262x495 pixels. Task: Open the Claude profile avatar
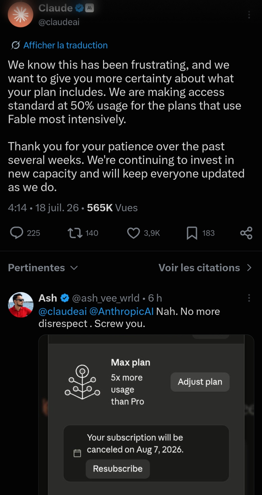[21, 15]
